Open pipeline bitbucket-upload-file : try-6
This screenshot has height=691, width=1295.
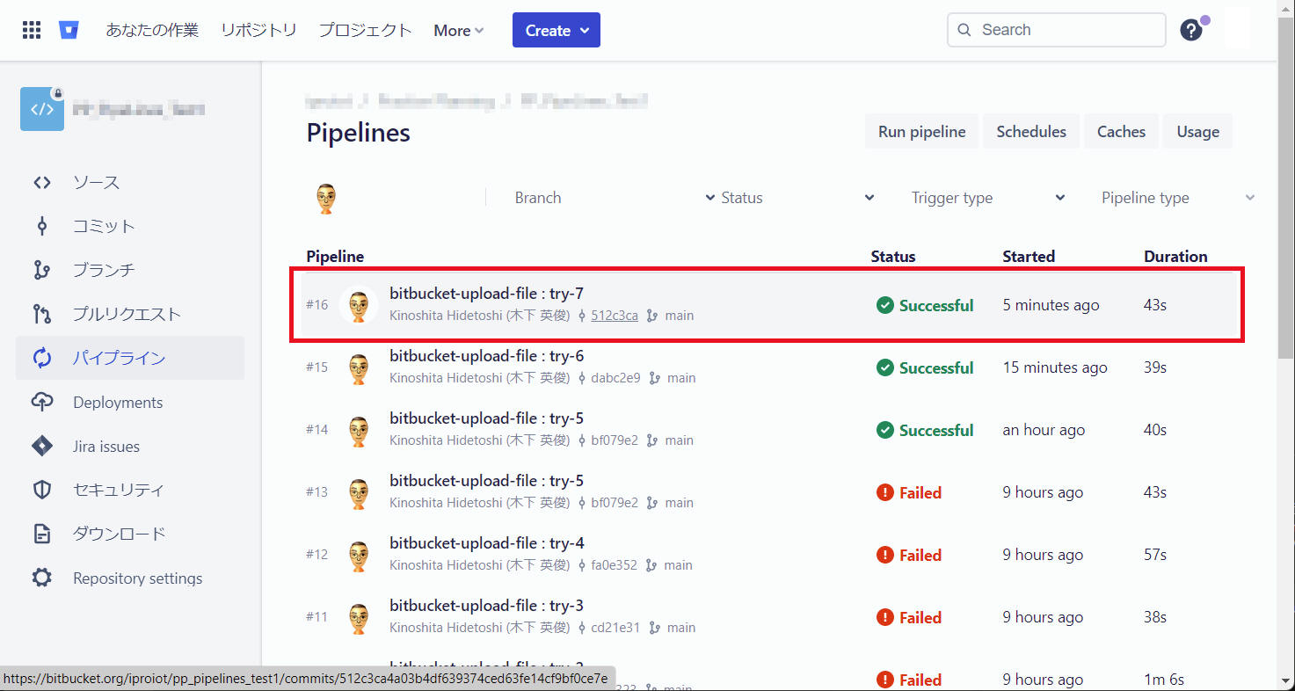[487, 356]
